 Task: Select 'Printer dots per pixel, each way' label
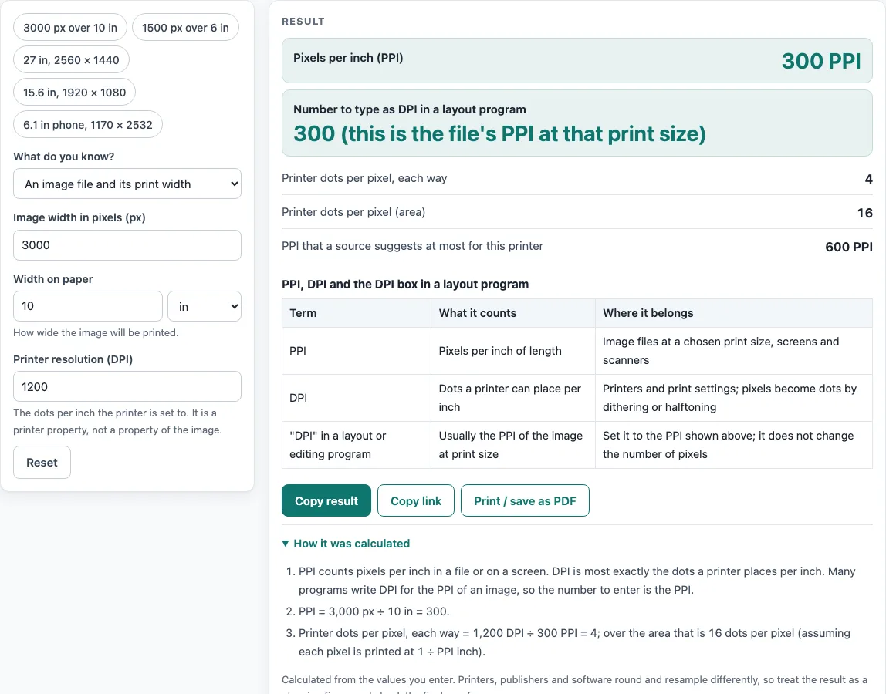pos(364,178)
